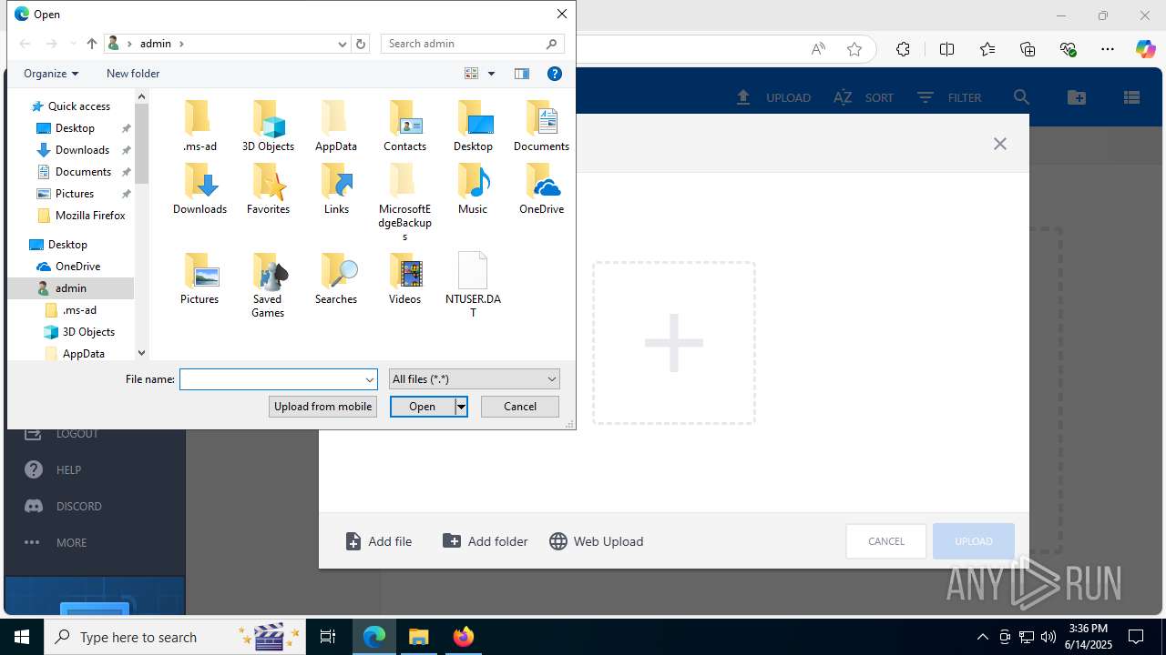This screenshot has width=1166, height=655.
Task: Open the Recent locations dropdown in the Open dialog
Action: click(x=73, y=44)
